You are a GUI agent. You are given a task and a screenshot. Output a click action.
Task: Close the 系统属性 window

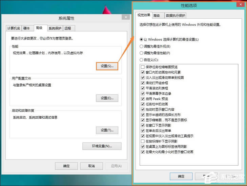[126, 17]
